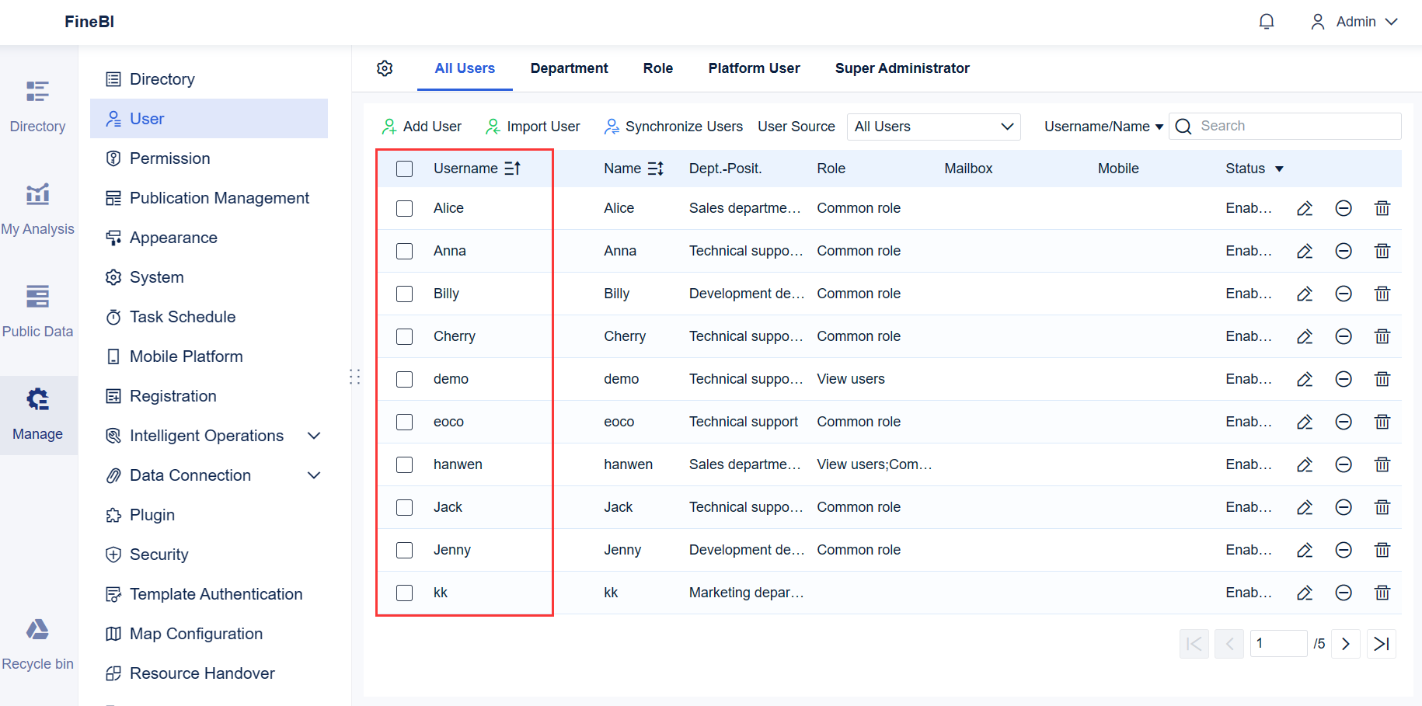Click the notification bell icon
The width and height of the screenshot is (1422, 706).
[x=1267, y=21]
